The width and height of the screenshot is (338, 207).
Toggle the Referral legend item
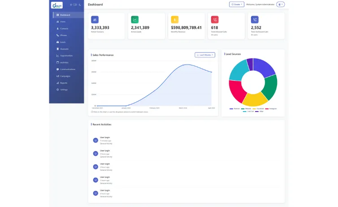tap(234, 109)
